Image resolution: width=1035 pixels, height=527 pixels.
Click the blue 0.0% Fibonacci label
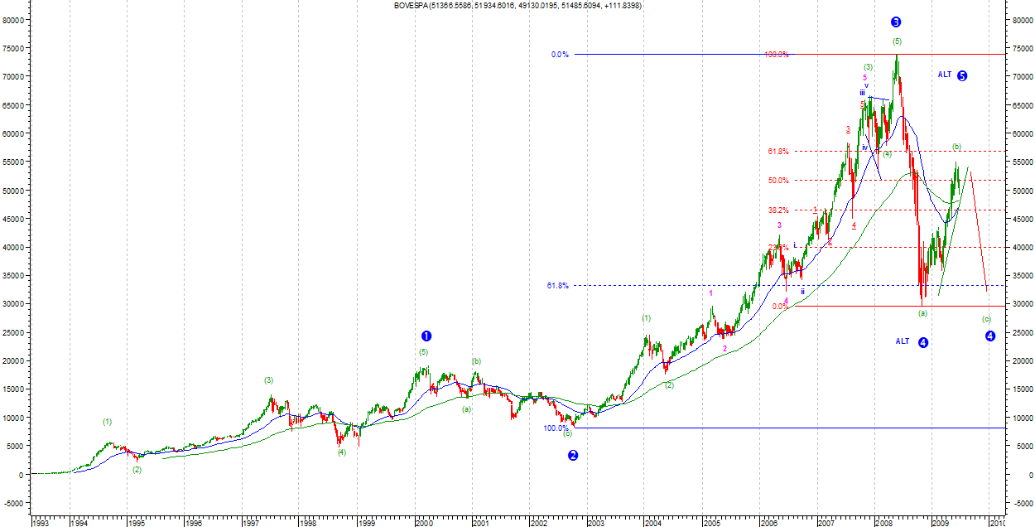click(560, 55)
